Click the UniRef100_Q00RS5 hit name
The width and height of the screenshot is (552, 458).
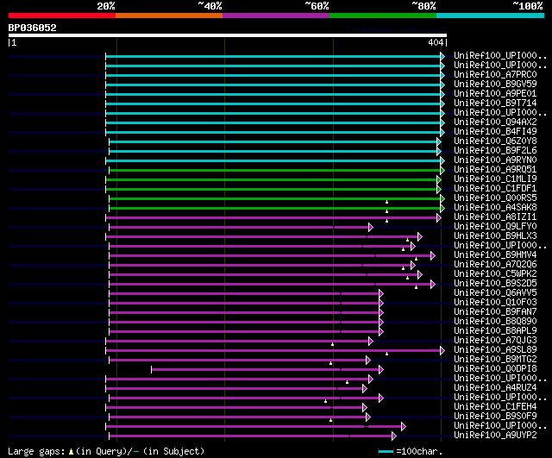pyautogui.click(x=495, y=198)
